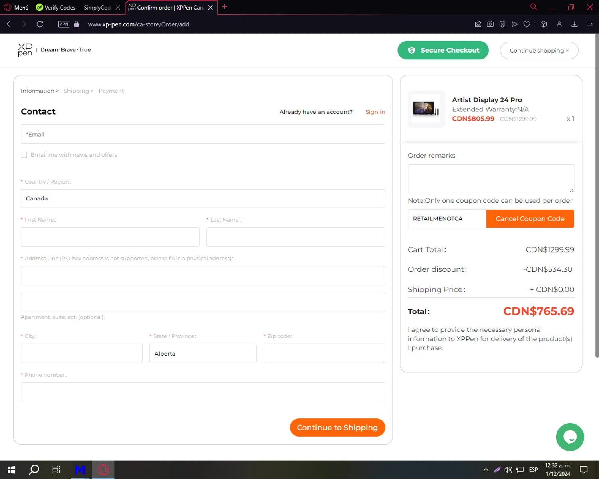Focus the First Name field

click(110, 237)
